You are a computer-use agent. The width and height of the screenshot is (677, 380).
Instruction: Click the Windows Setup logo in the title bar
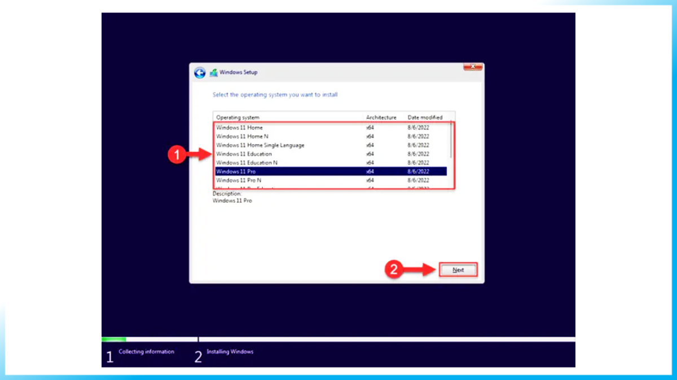click(213, 72)
